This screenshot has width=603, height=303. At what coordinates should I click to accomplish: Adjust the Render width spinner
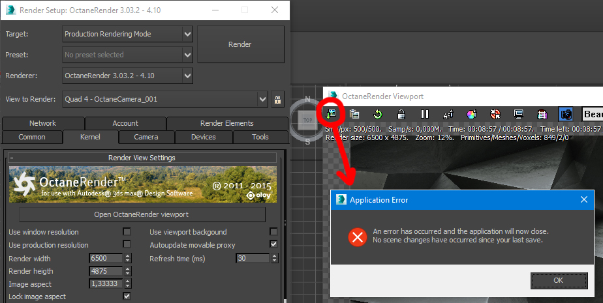[x=128, y=259]
